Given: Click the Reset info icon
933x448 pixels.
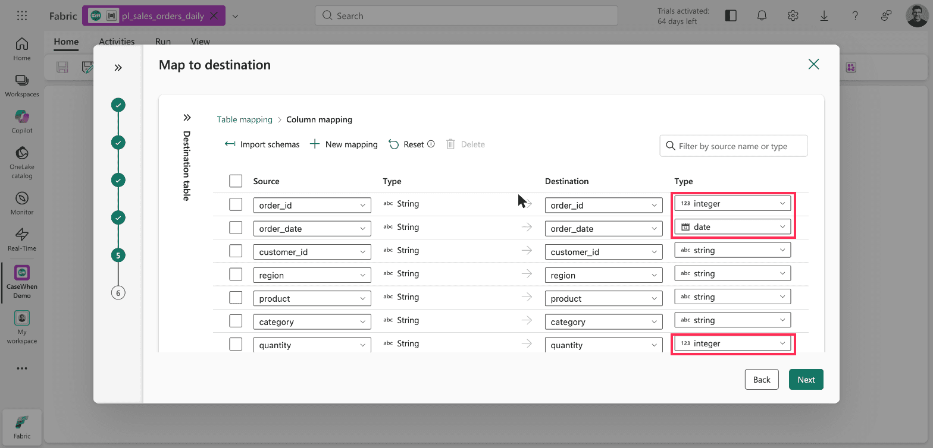Looking at the screenshot, I should [x=431, y=144].
